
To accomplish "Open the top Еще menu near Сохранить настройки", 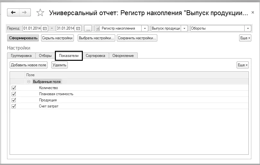I will click(x=245, y=38).
